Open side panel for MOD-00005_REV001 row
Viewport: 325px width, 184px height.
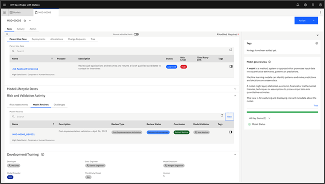[x=231, y=132]
